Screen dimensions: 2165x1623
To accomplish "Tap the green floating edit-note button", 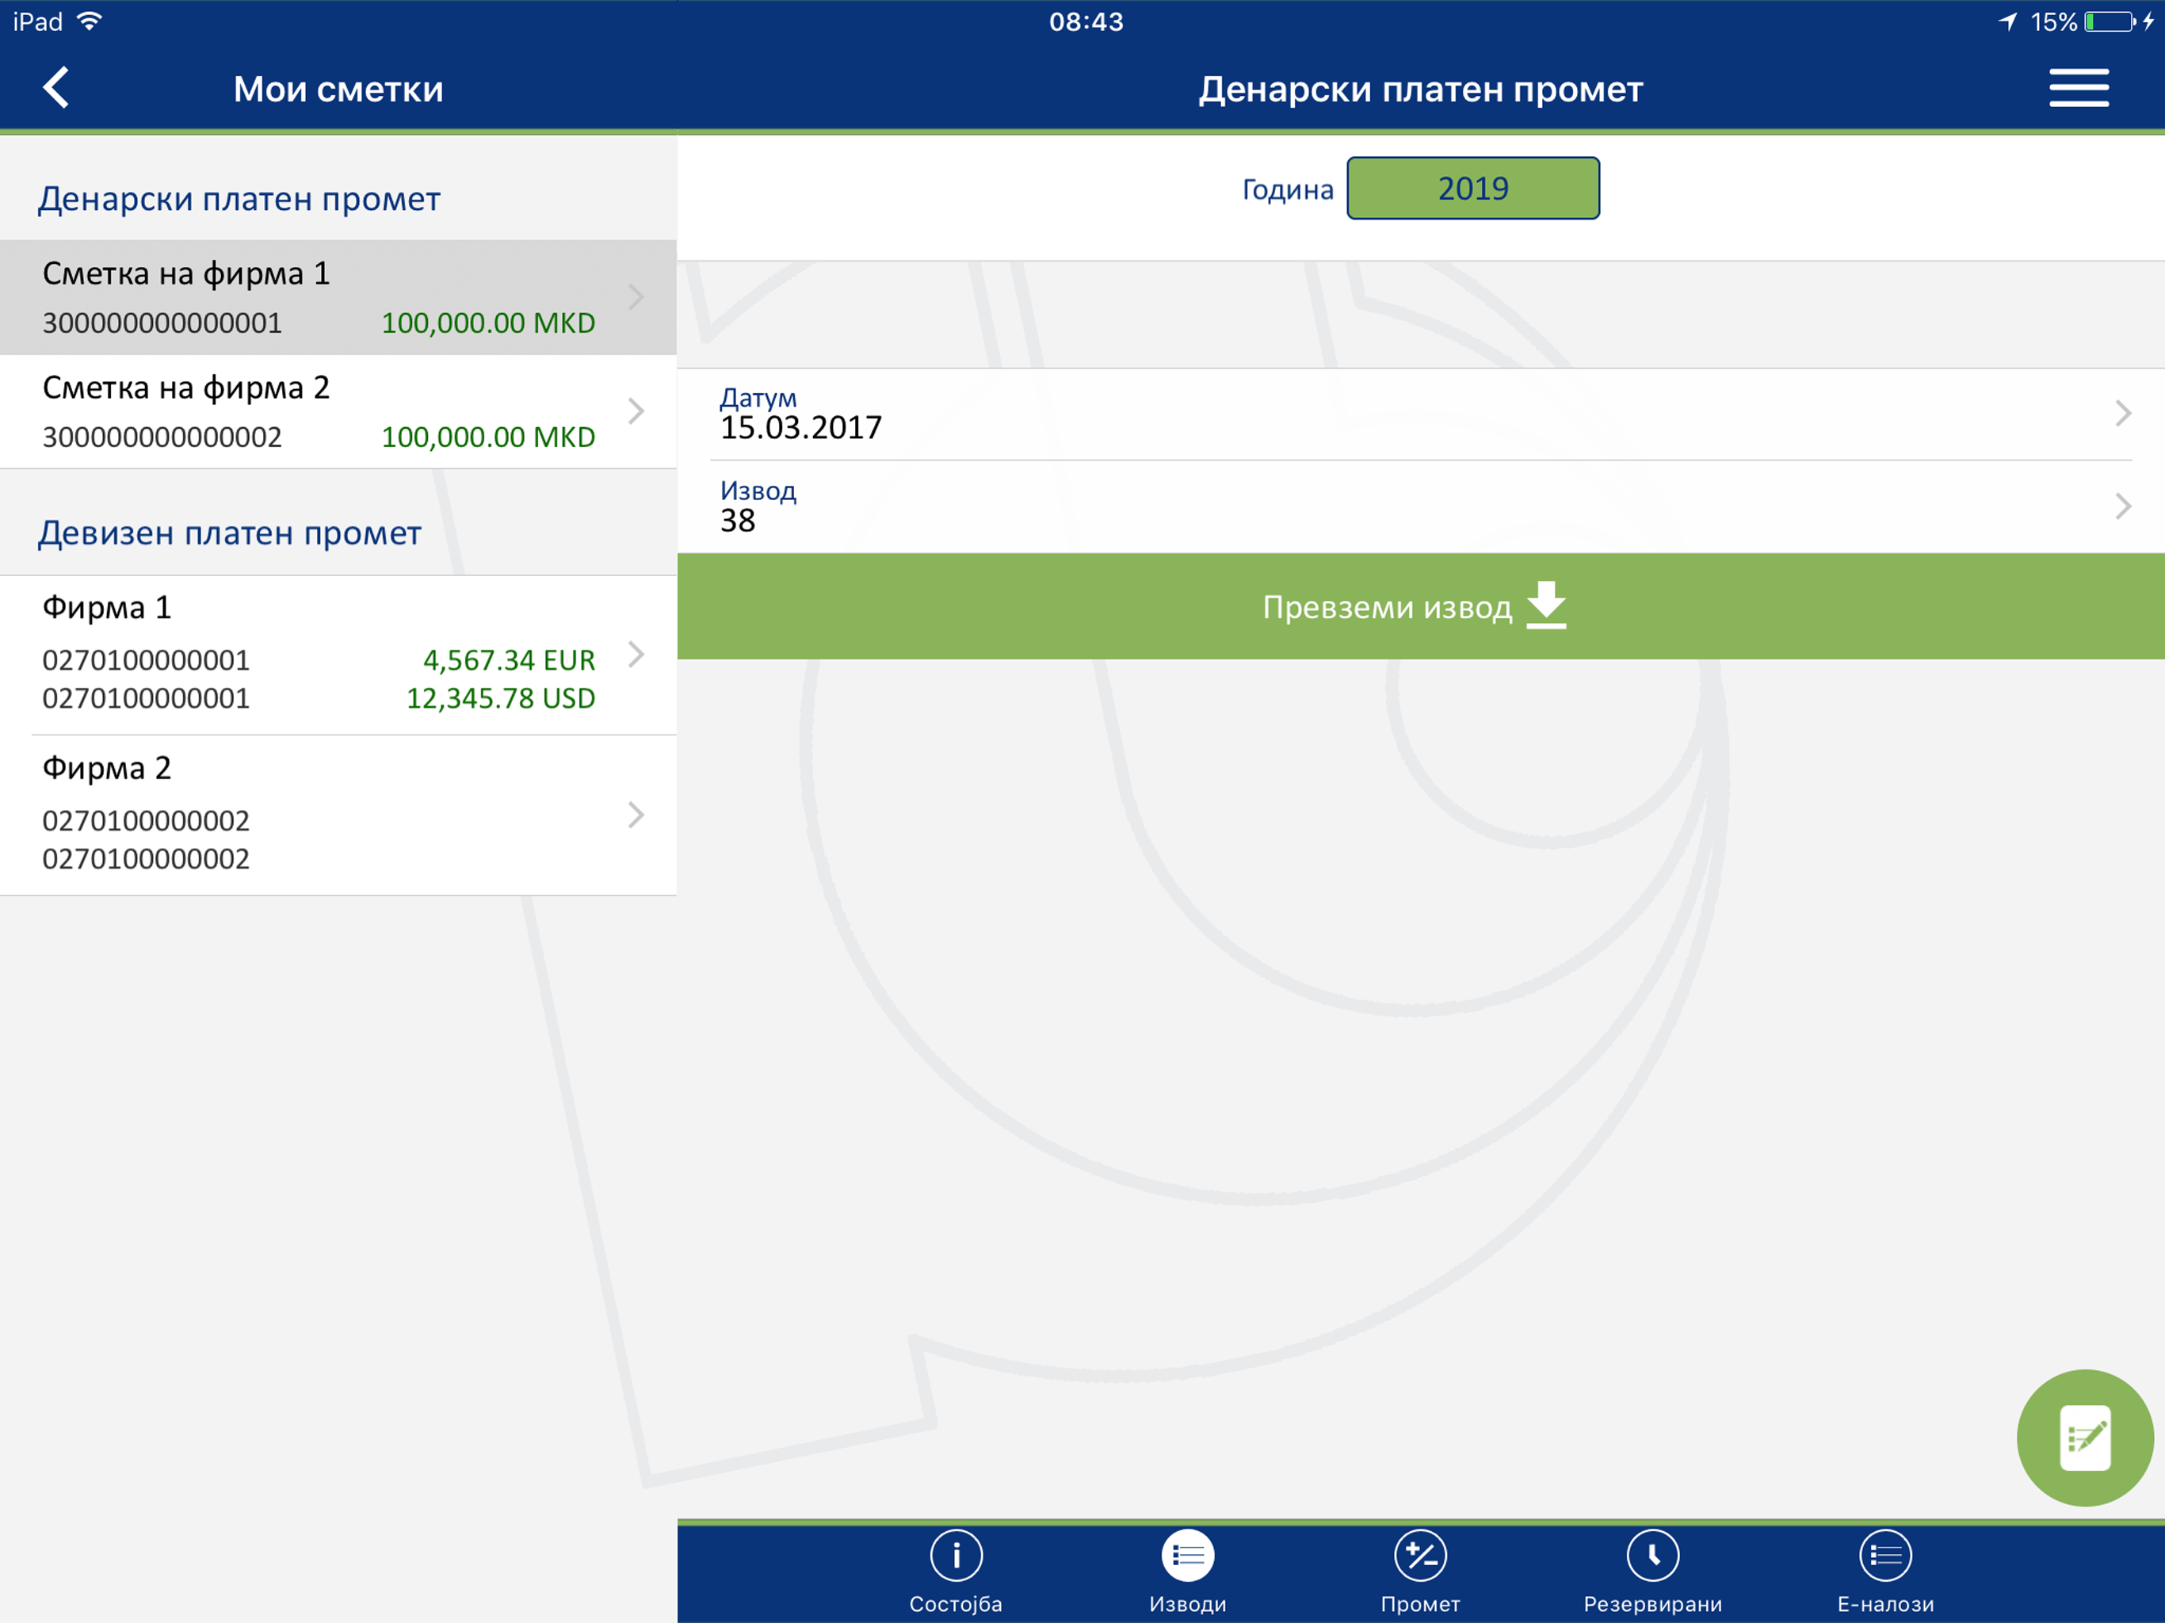I will [2085, 1437].
